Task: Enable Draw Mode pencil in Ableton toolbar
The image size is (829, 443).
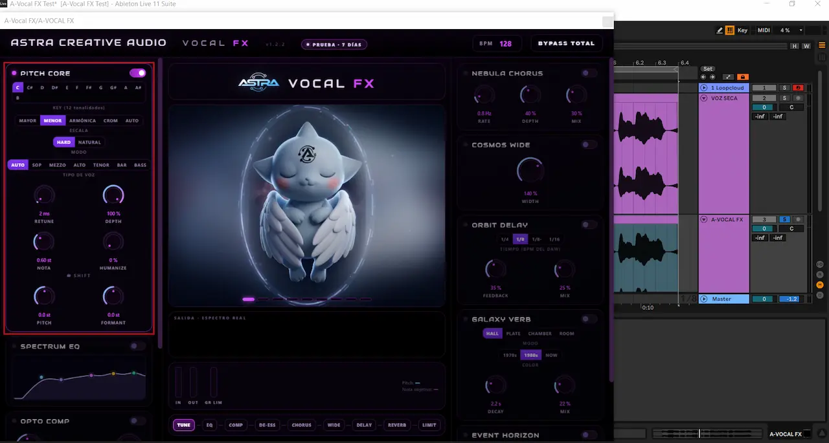Action: tap(720, 30)
